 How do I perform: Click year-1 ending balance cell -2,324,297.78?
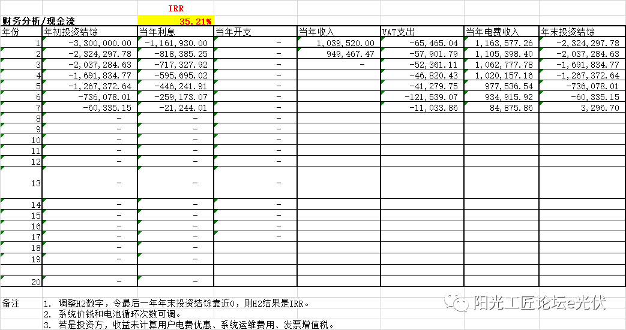pyautogui.click(x=582, y=43)
